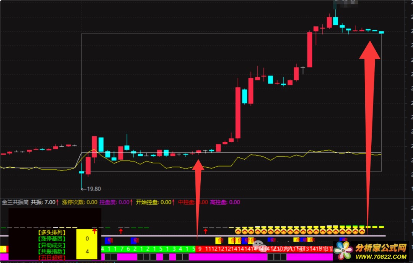Select the 【涨停基因】 legend entry

click(x=52, y=239)
